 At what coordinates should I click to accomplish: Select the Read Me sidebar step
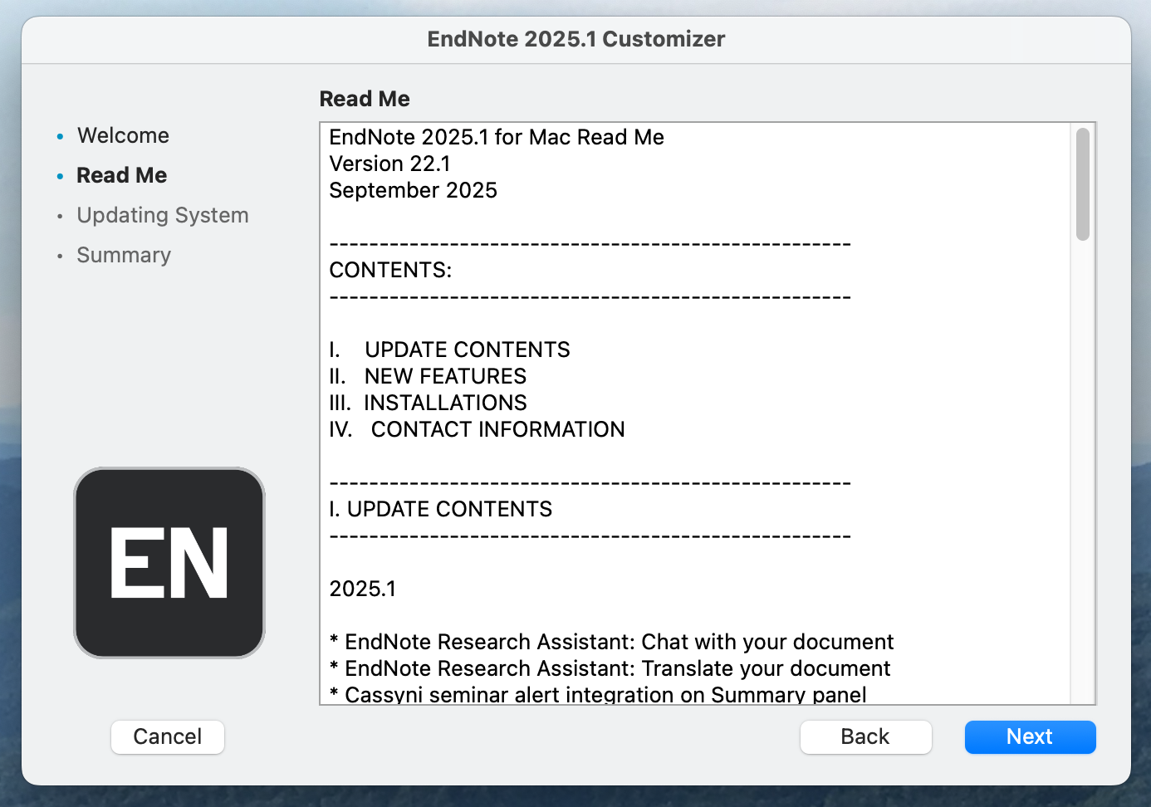tap(122, 175)
